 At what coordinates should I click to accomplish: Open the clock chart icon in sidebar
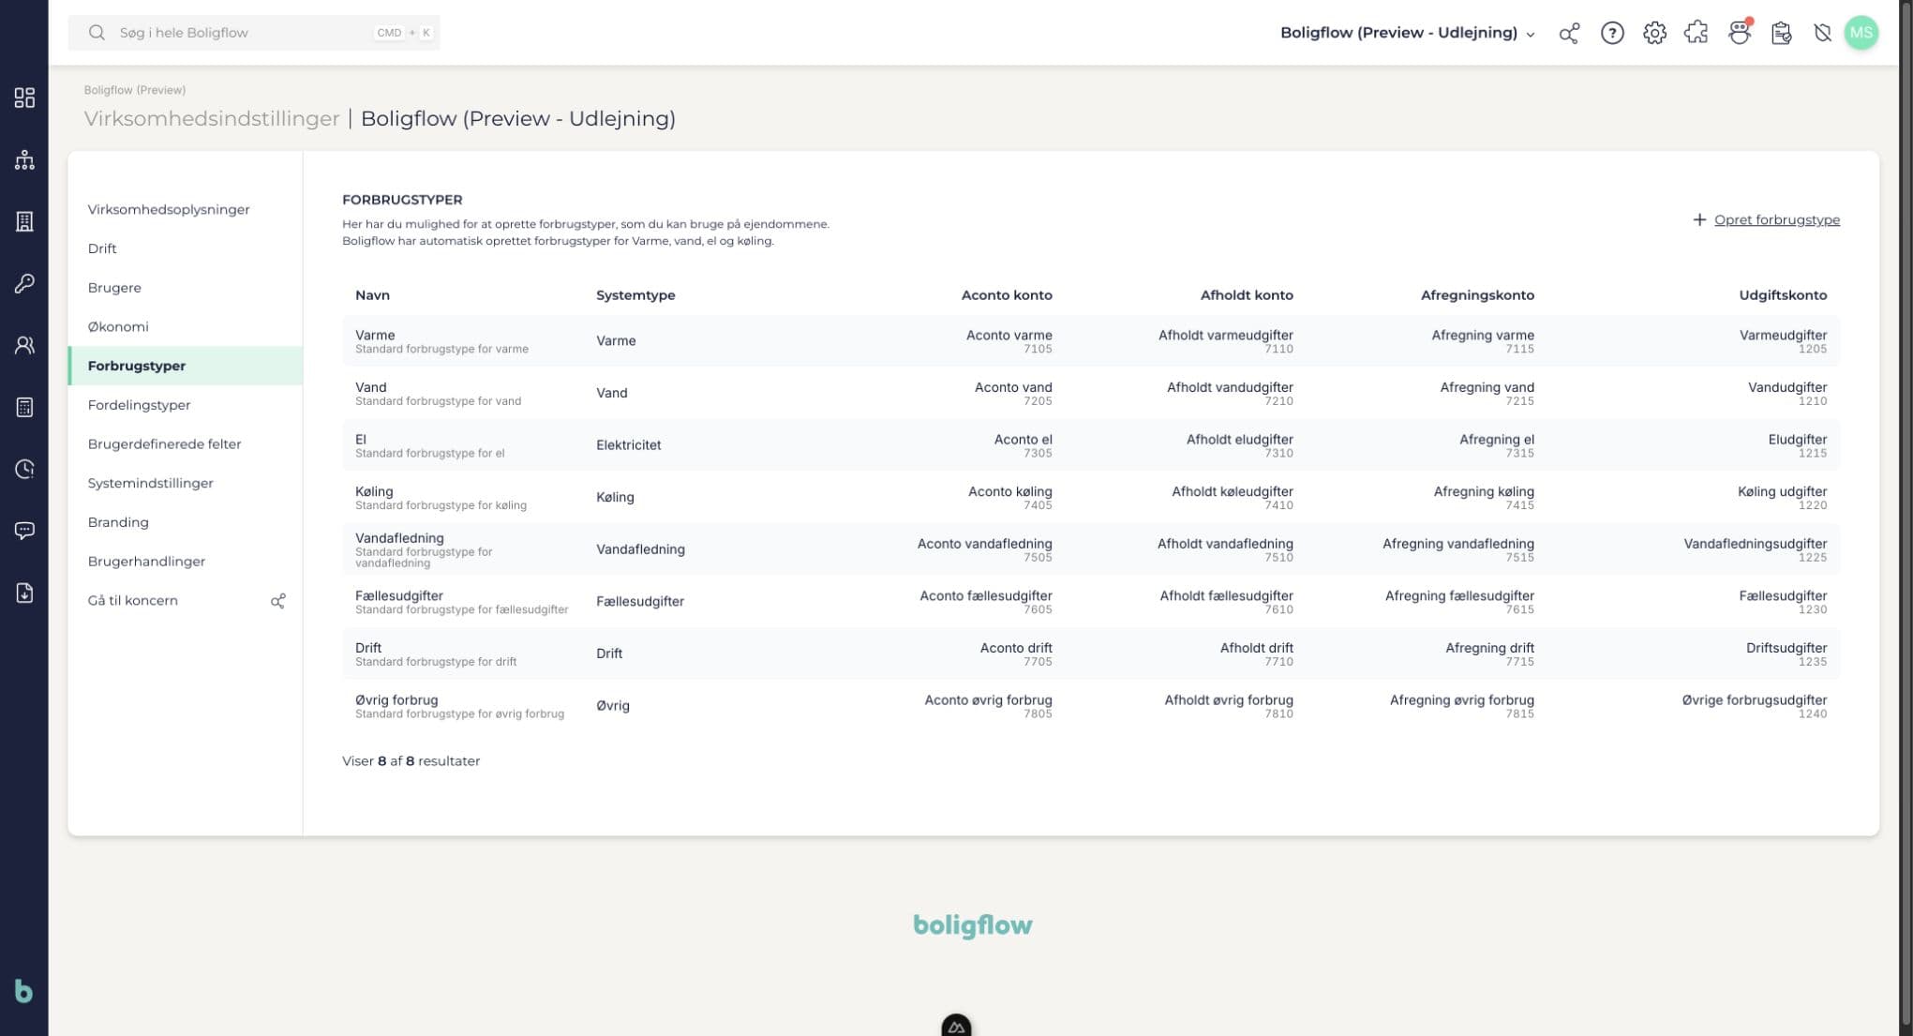coord(24,469)
